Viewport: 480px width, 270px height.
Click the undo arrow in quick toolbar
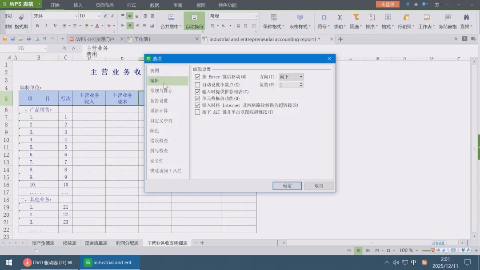tap(45, 39)
